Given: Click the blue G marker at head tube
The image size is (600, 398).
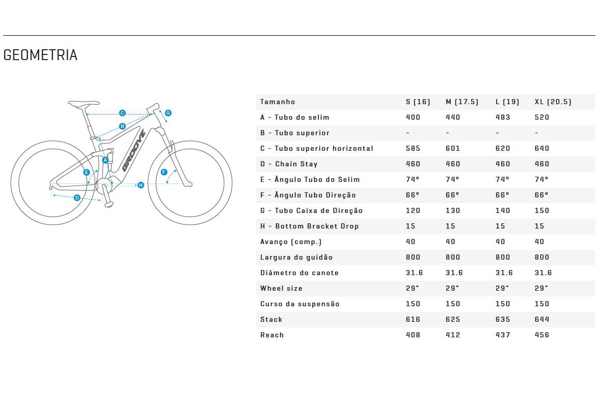Looking at the screenshot, I should click(168, 113).
